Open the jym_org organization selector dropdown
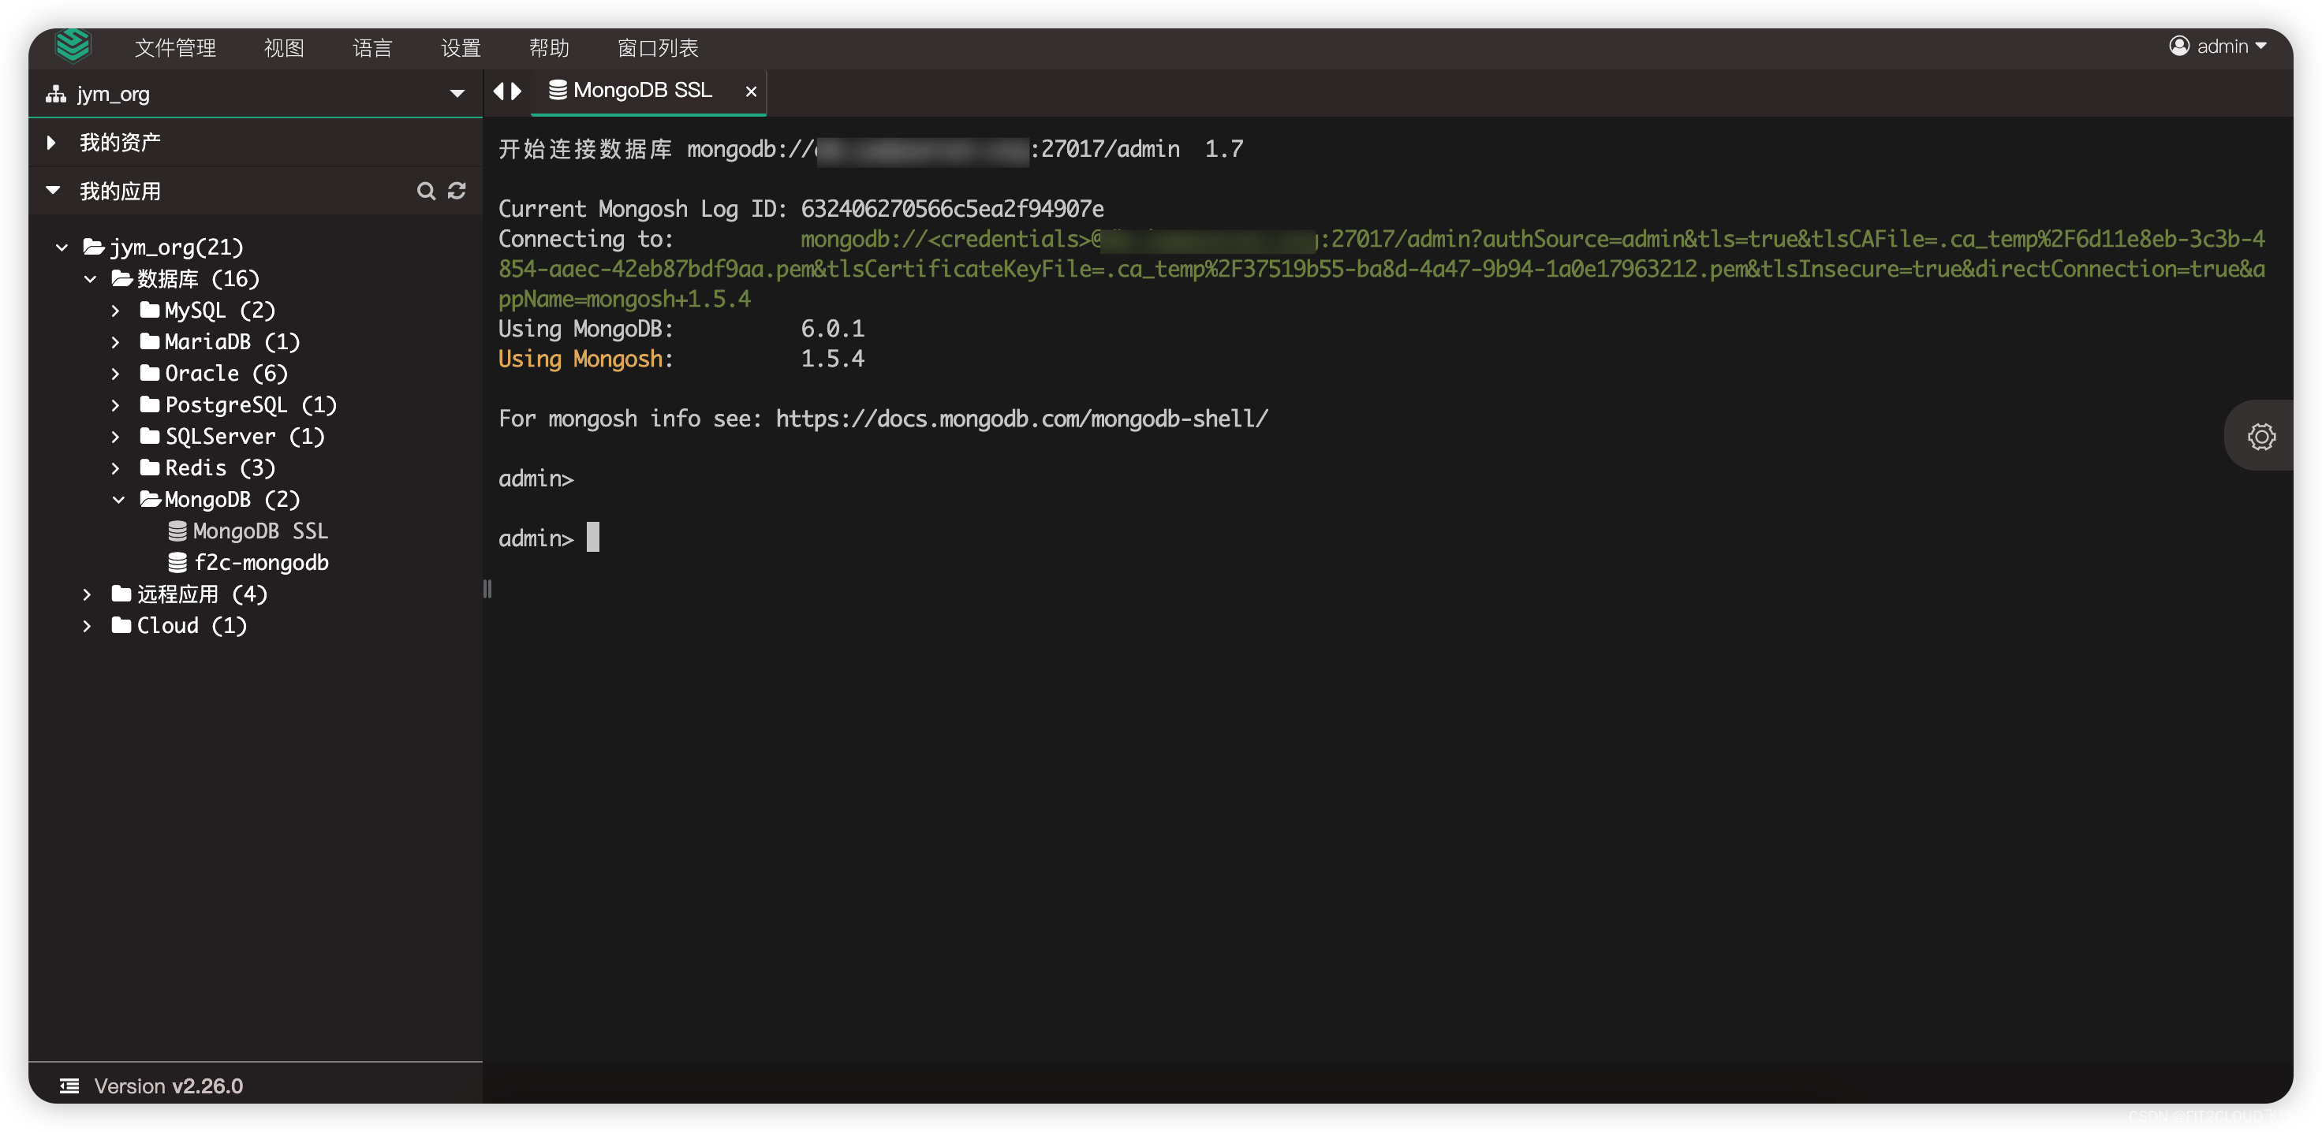 [255, 94]
